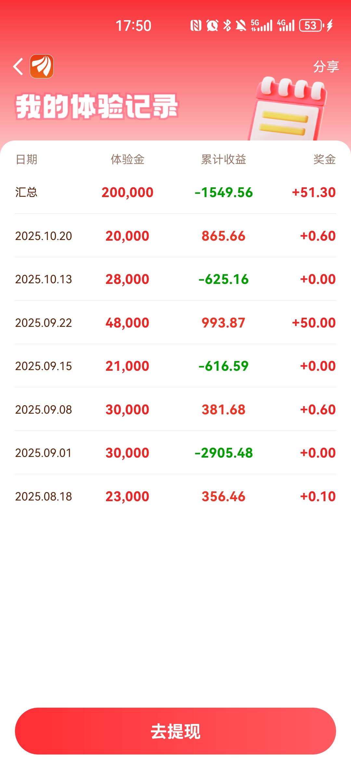Tap the muted bell status icon
The height and width of the screenshot is (761, 351).
pos(241,25)
